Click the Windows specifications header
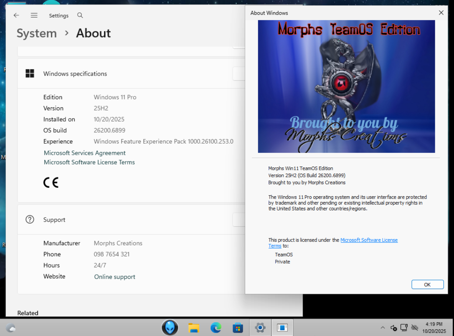Screen dimensions: 454x336 [75, 74]
